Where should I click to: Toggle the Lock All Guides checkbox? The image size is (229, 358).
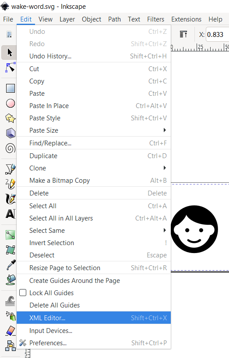[23, 293]
